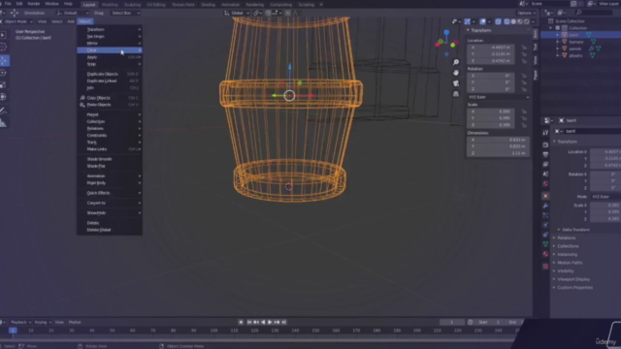Toggle viewport overlays button
621x349 pixels.
[482, 21]
